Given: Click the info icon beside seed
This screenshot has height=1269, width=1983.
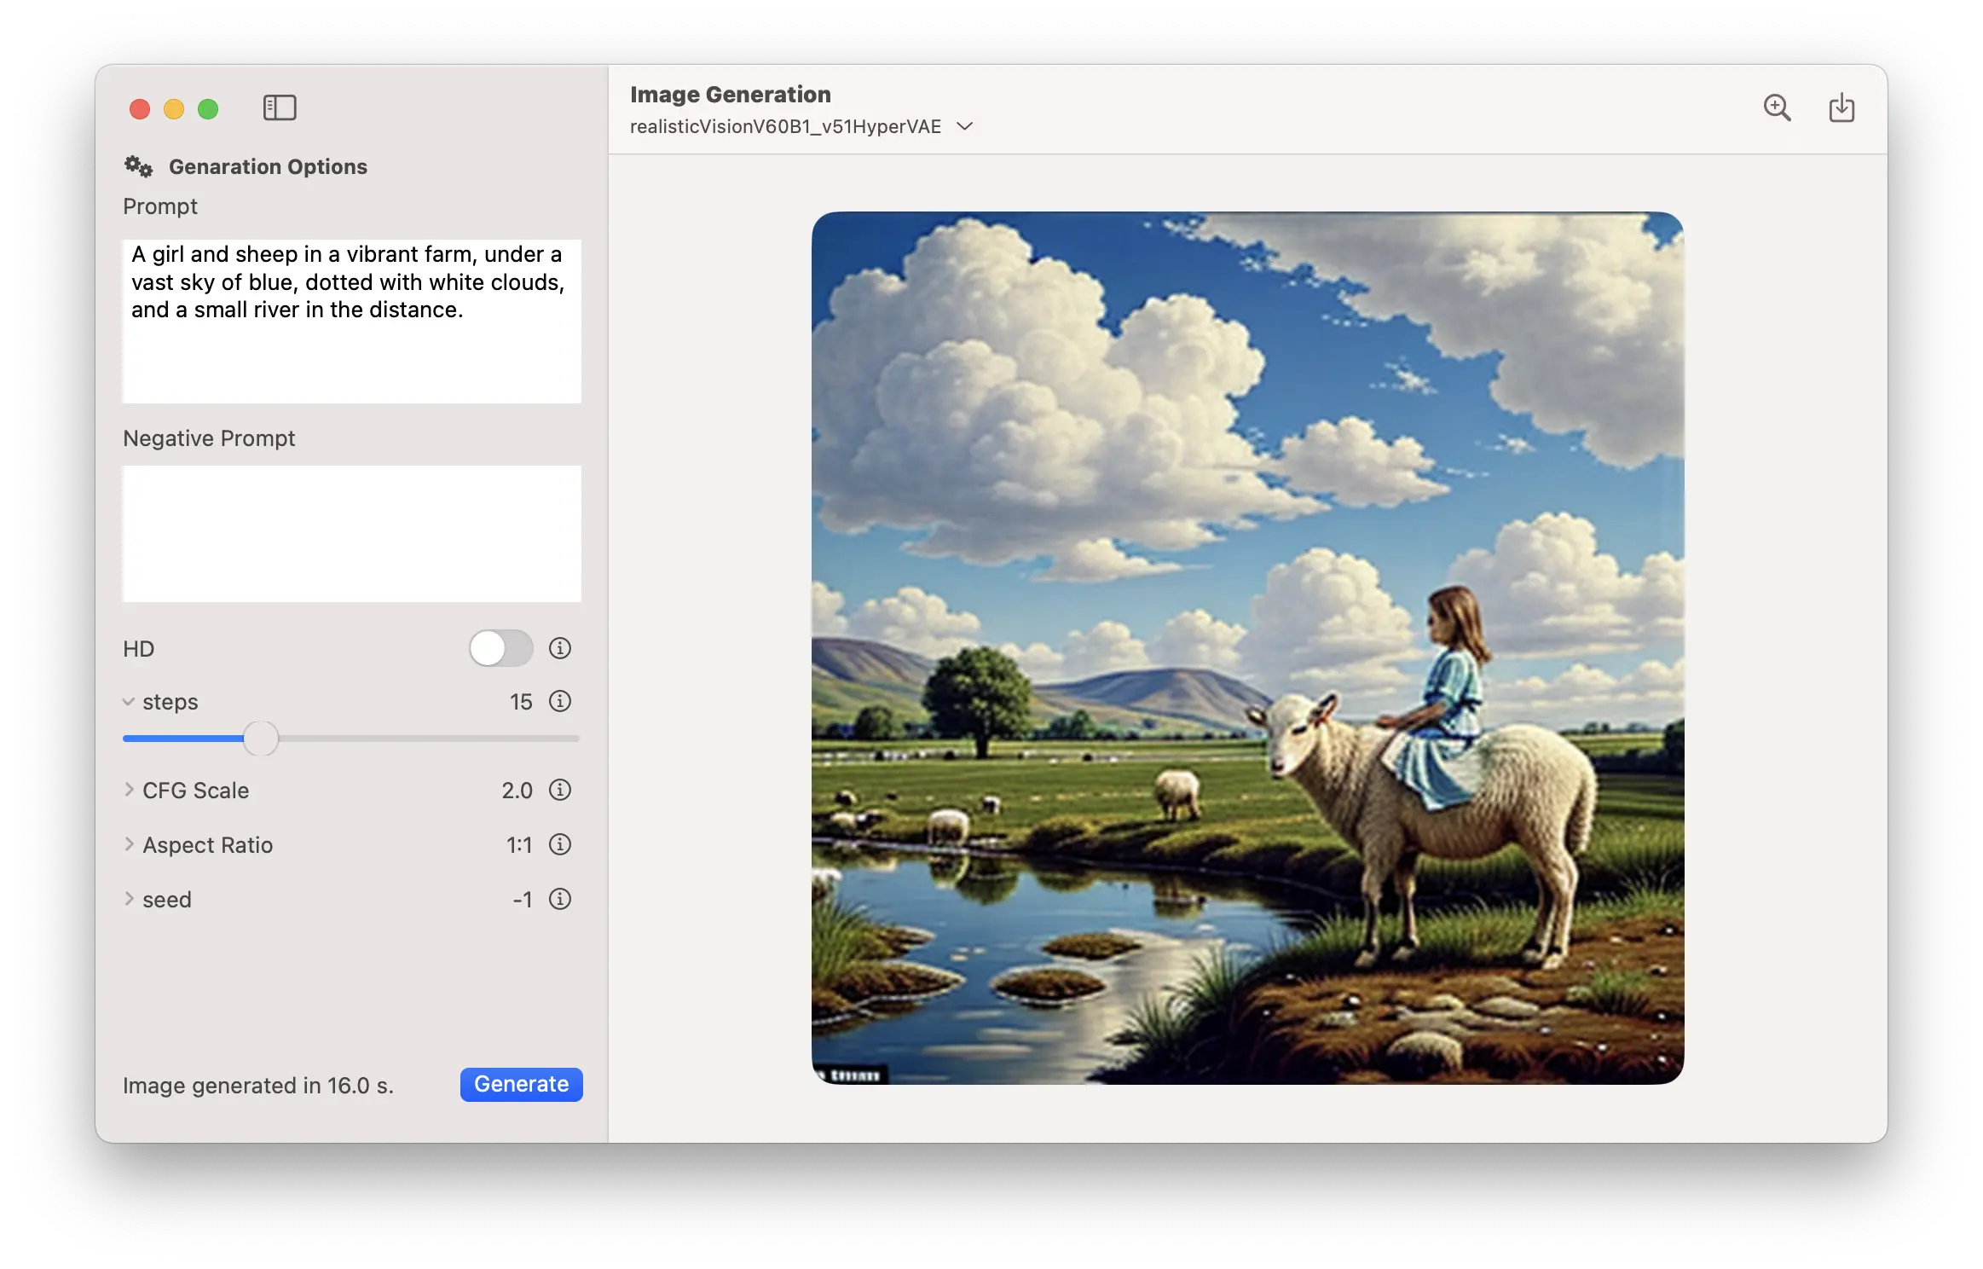Looking at the screenshot, I should pyautogui.click(x=560, y=899).
